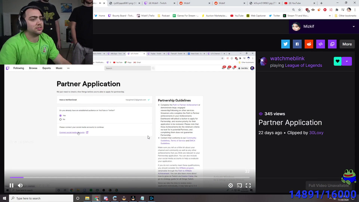
Task: Open the Windows Start menu
Action: (x=4, y=198)
